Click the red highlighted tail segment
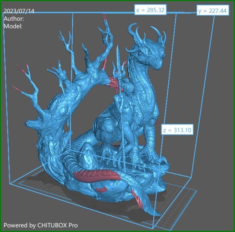 [x=96, y=175]
